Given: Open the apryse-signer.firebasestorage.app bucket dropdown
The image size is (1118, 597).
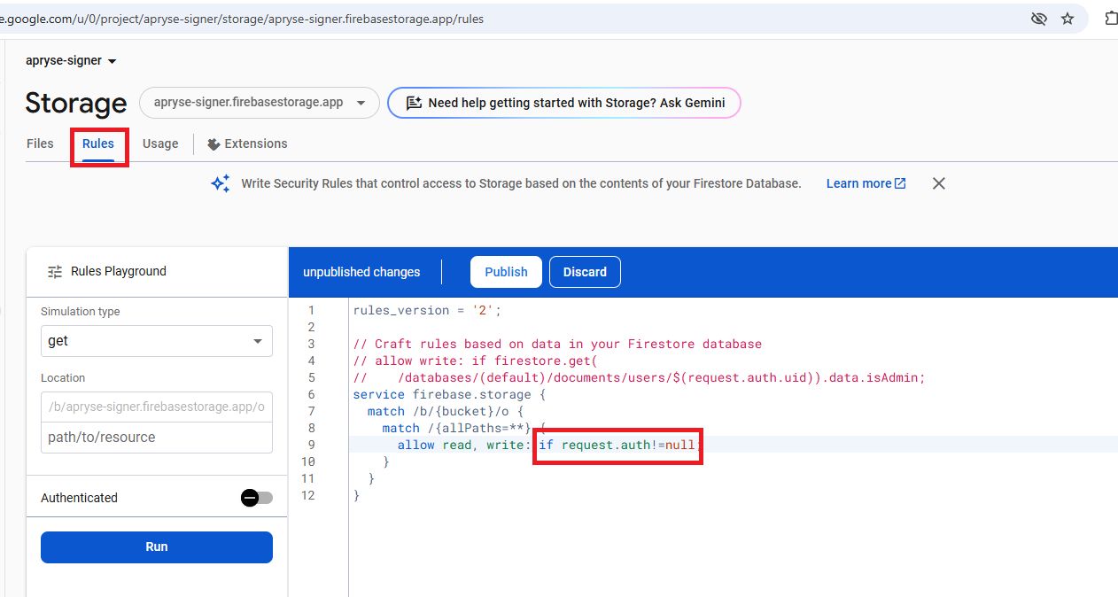Looking at the screenshot, I should click(x=260, y=103).
